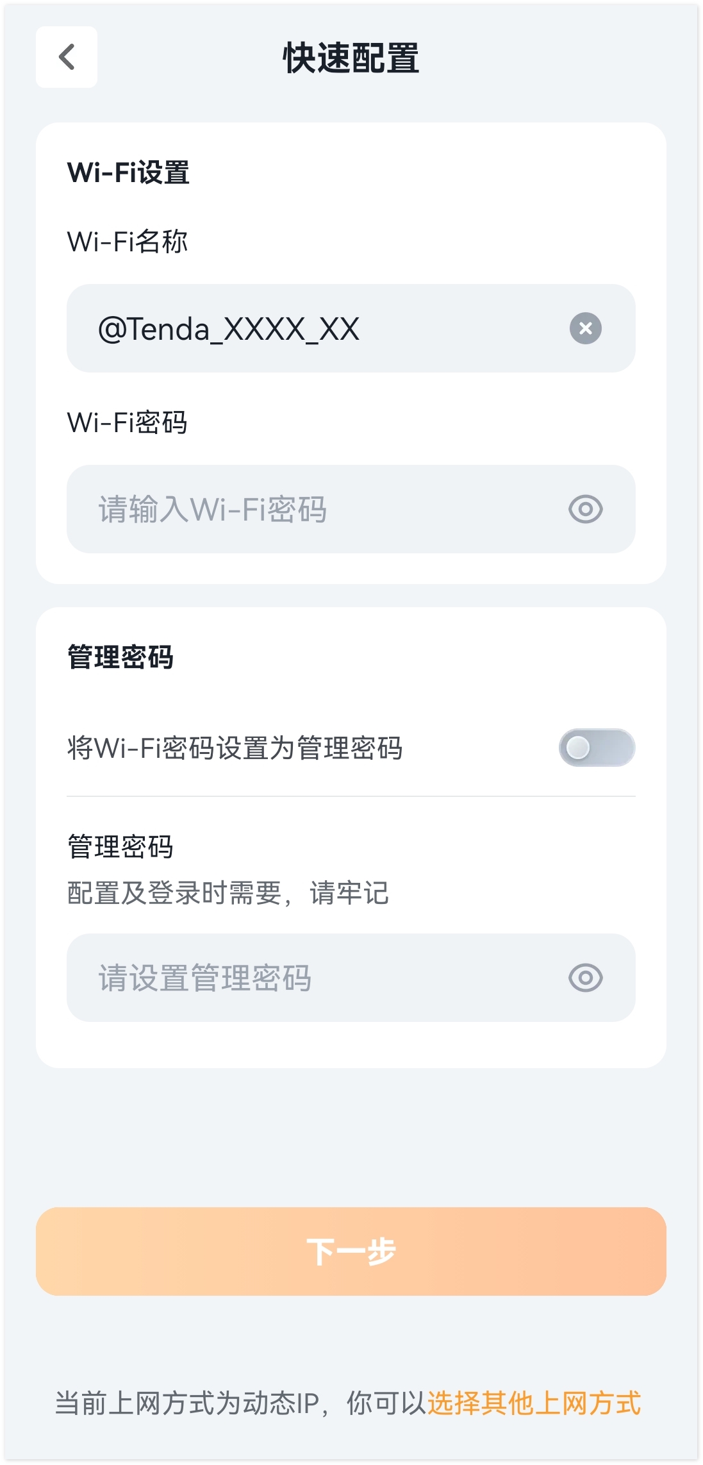This screenshot has width=703, height=1465.
Task: Focus the @Tenda_XXXX_XX Wi-Fi name field
Action: click(x=308, y=329)
